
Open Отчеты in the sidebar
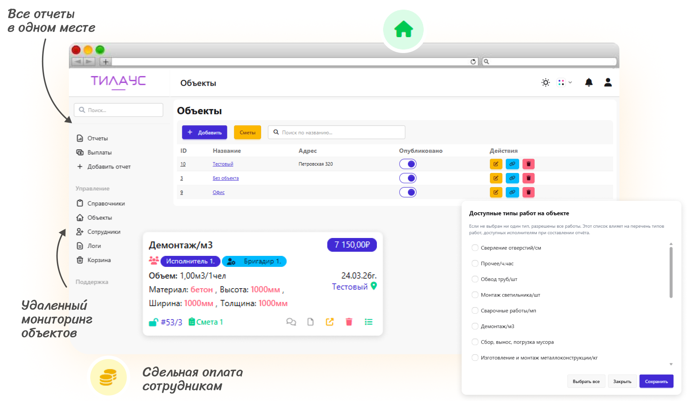point(92,138)
